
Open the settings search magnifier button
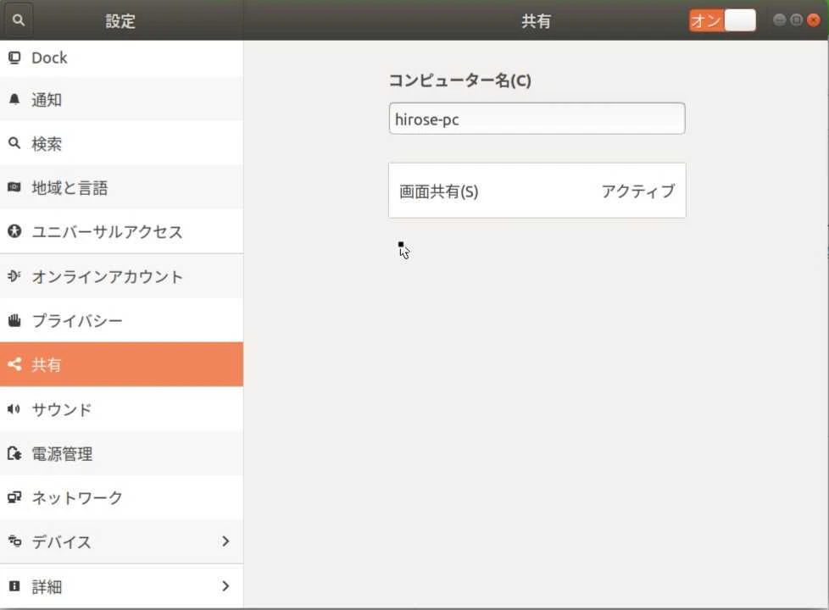coord(19,20)
